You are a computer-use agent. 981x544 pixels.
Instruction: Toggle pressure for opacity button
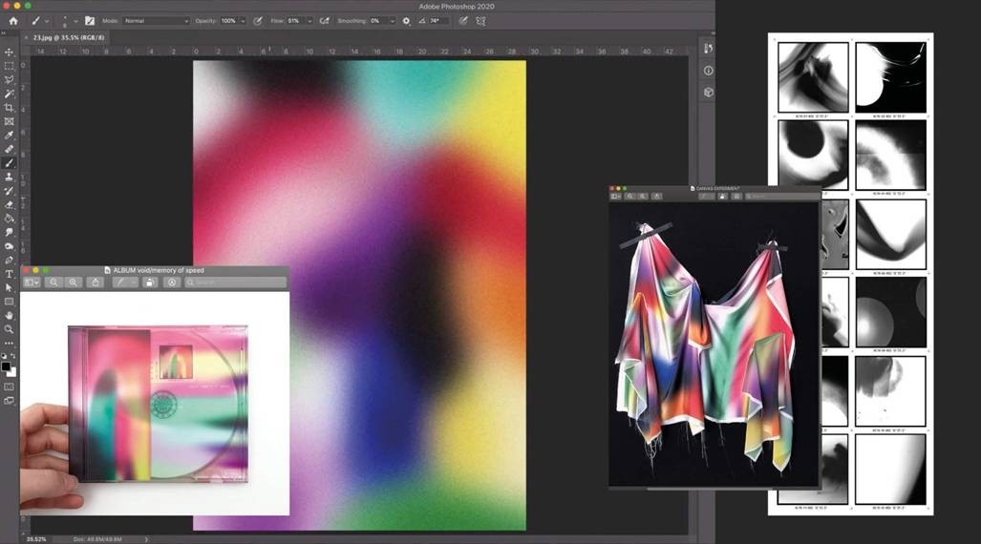(258, 20)
